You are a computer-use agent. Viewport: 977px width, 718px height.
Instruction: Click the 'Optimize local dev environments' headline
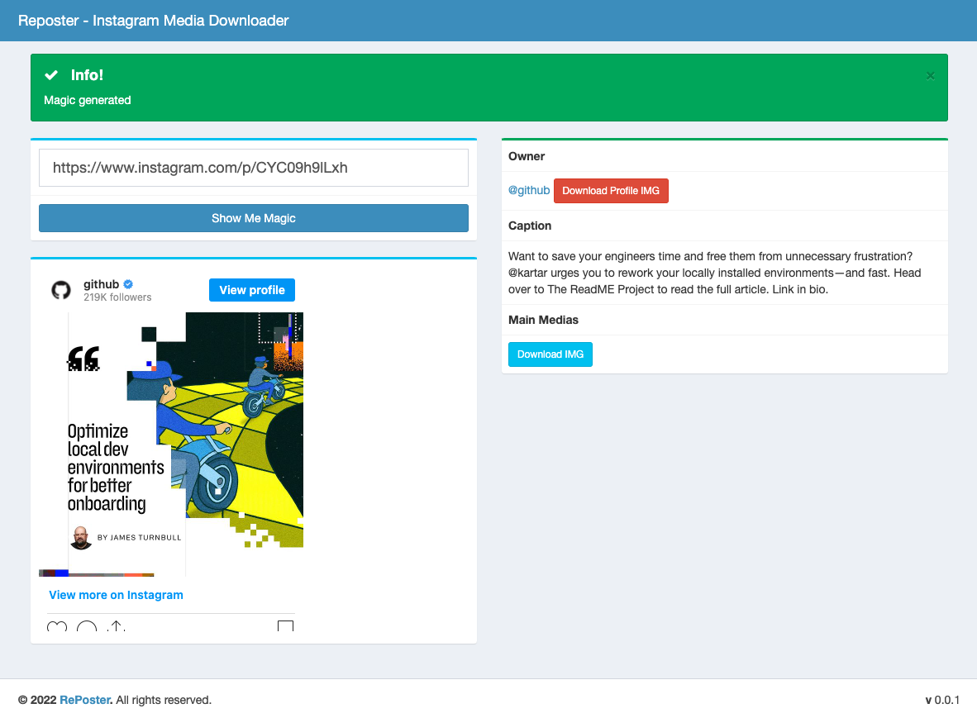[116, 468]
